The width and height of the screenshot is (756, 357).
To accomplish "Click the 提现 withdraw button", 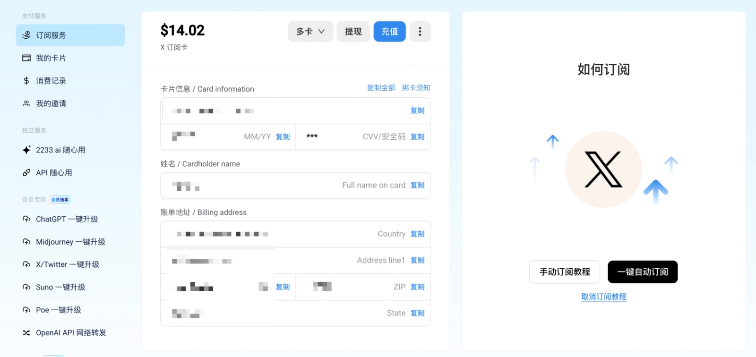I will point(353,32).
